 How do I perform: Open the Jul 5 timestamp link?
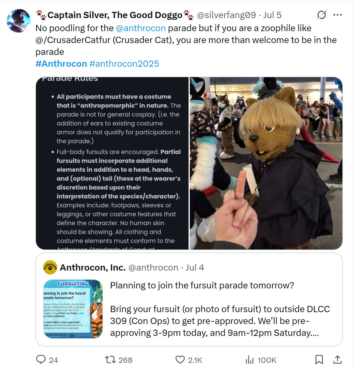pos(272,15)
